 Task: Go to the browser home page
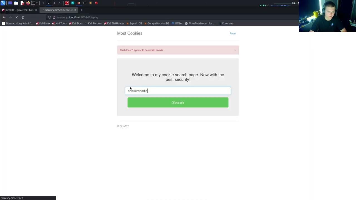click(x=23, y=17)
